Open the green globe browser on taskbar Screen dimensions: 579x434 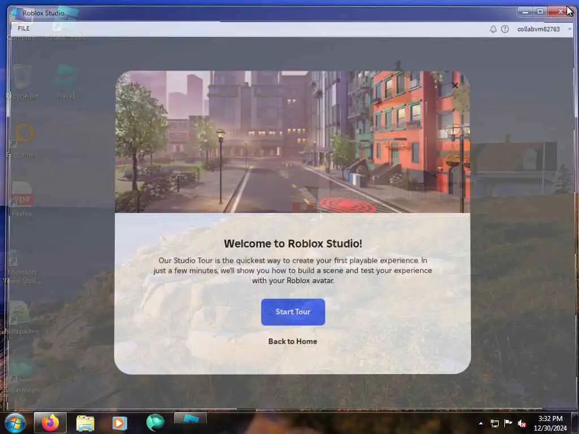click(155, 423)
